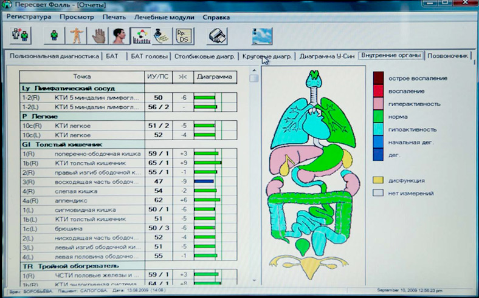Click the blue bar in Диаграмма column

click(204, 181)
